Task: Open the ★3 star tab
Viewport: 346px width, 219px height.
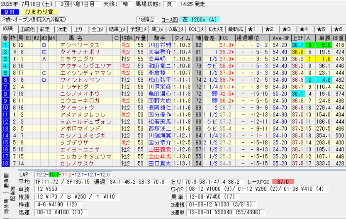Action: click(286, 29)
